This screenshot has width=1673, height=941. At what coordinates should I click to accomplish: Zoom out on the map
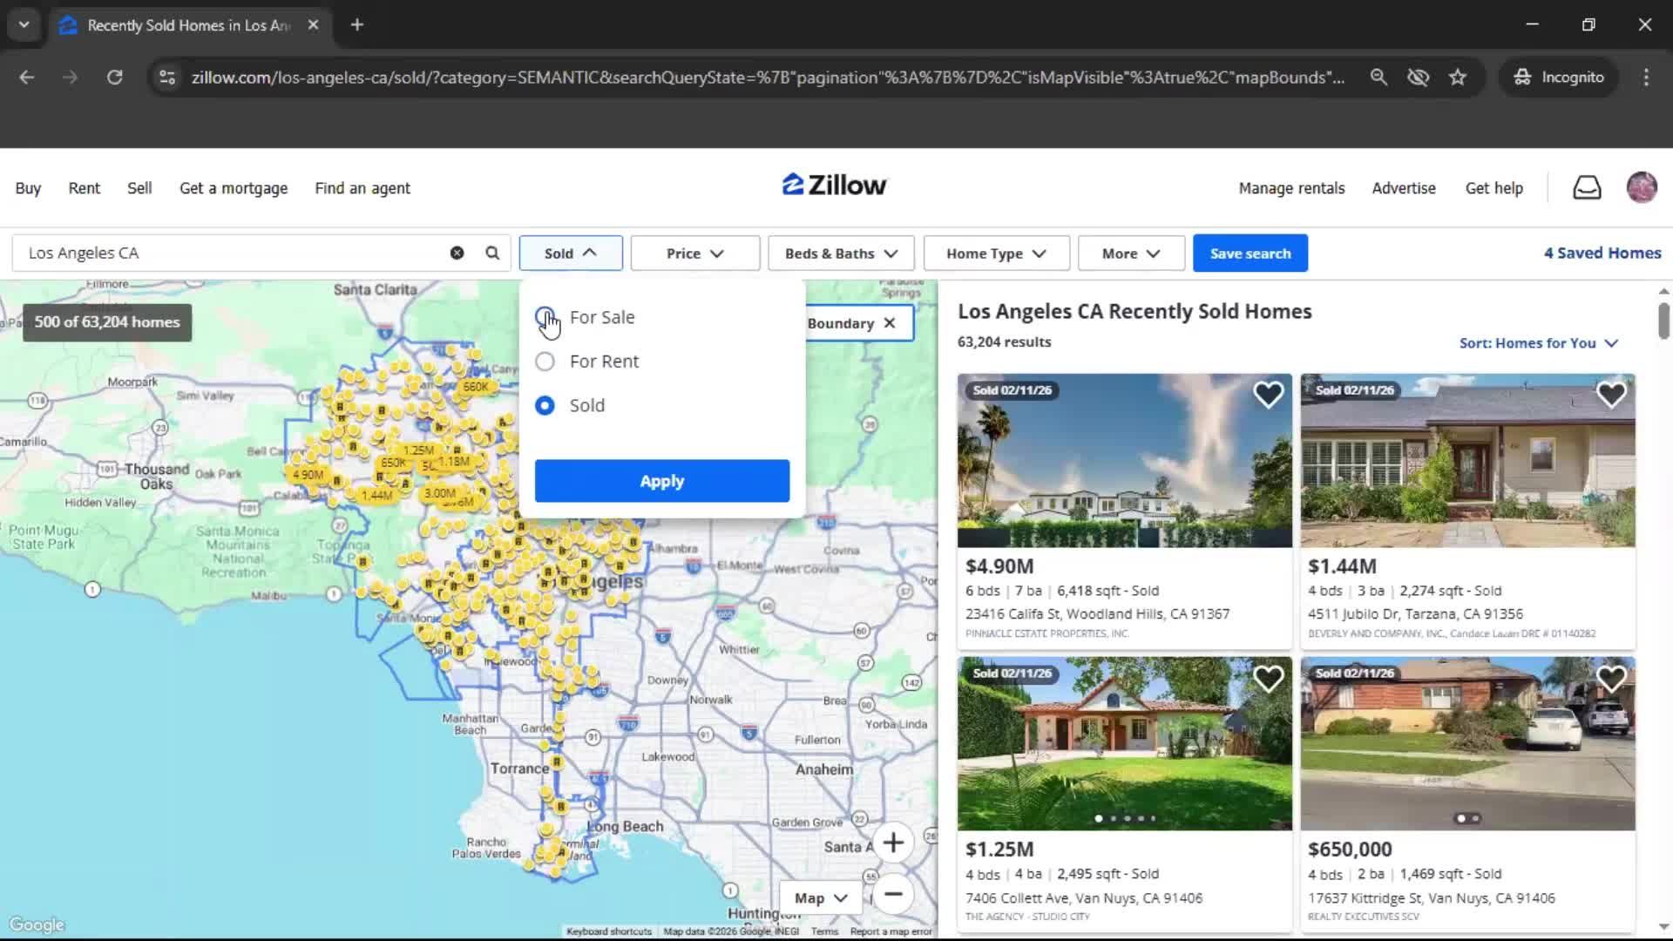click(894, 895)
